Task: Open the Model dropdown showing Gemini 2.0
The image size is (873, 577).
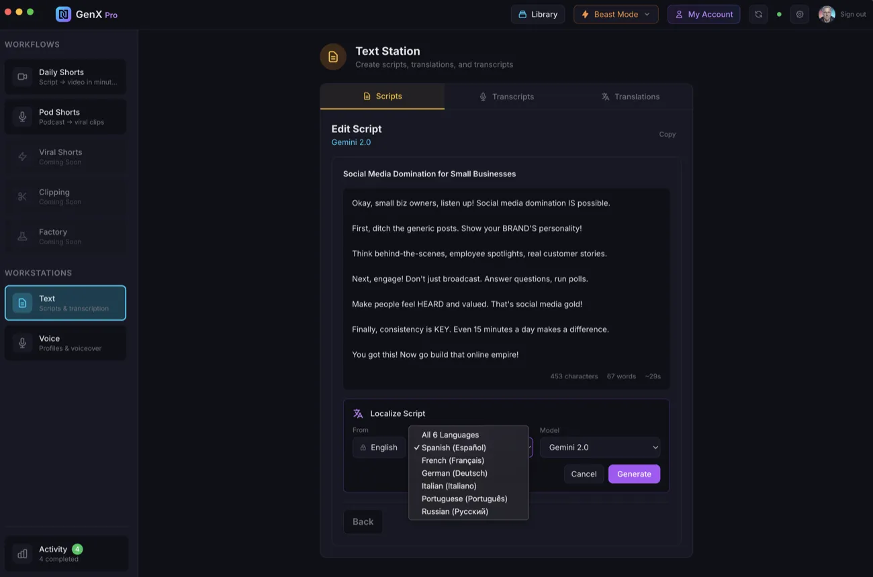Action: [600, 447]
